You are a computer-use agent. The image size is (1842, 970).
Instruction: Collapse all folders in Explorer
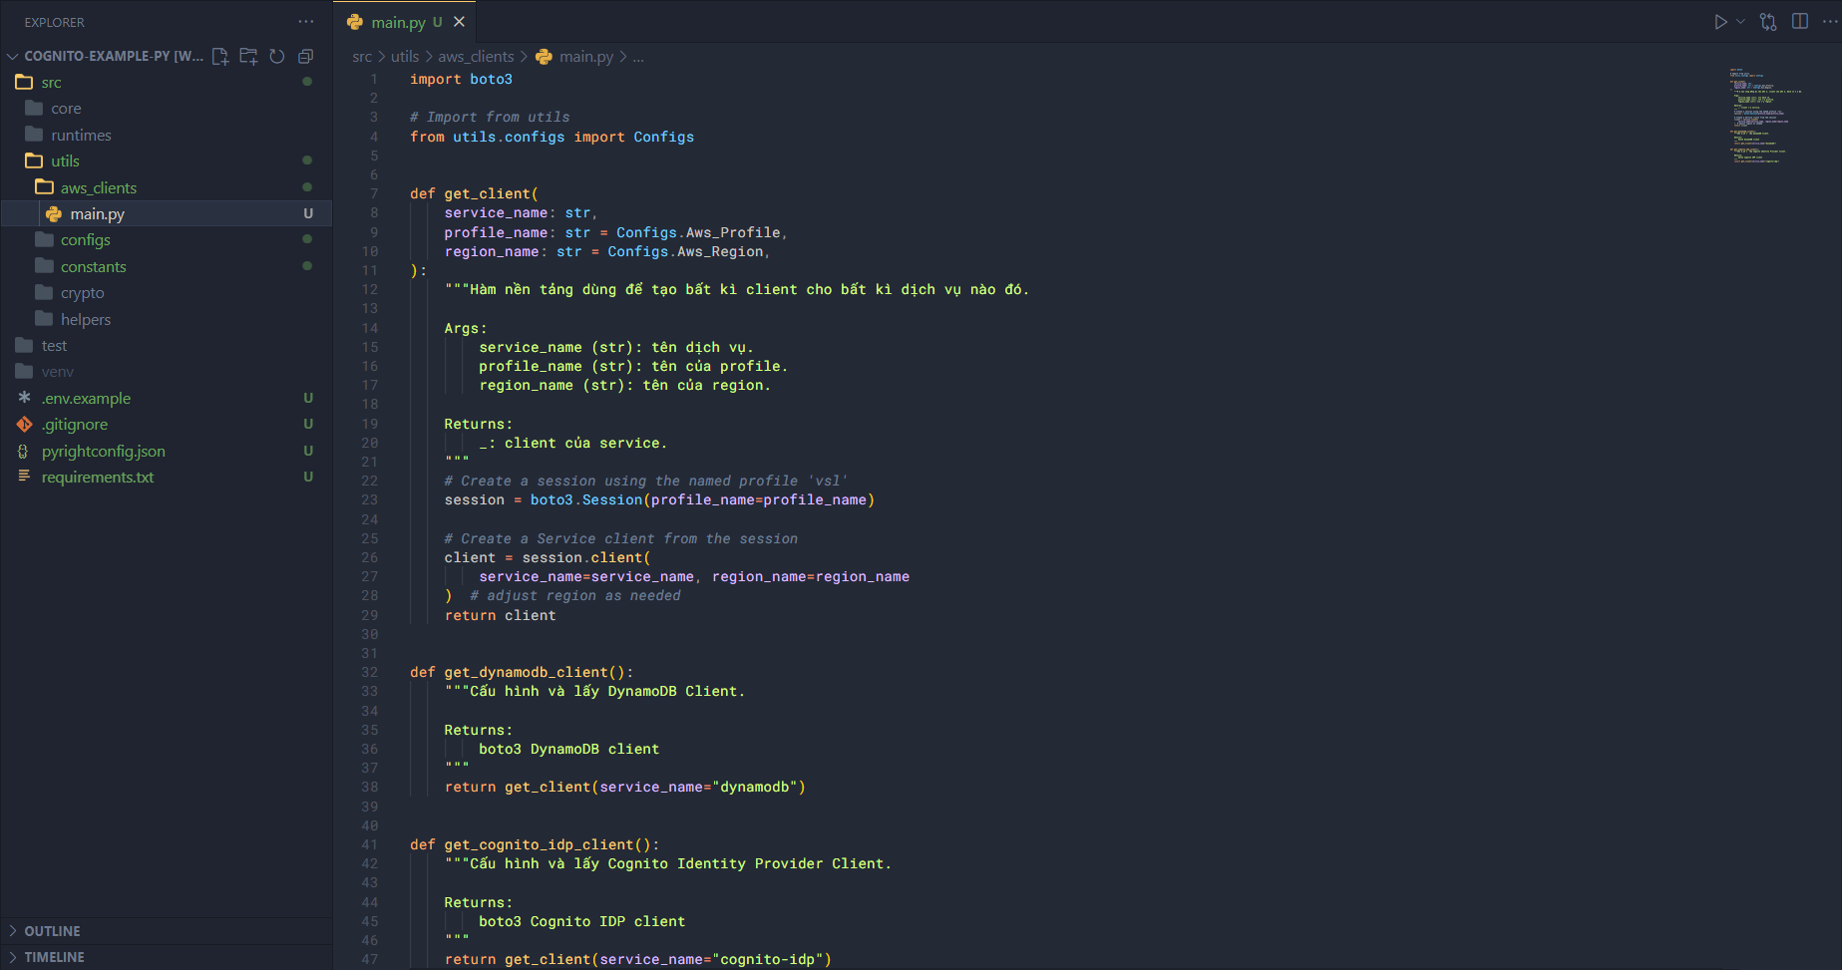(x=306, y=57)
